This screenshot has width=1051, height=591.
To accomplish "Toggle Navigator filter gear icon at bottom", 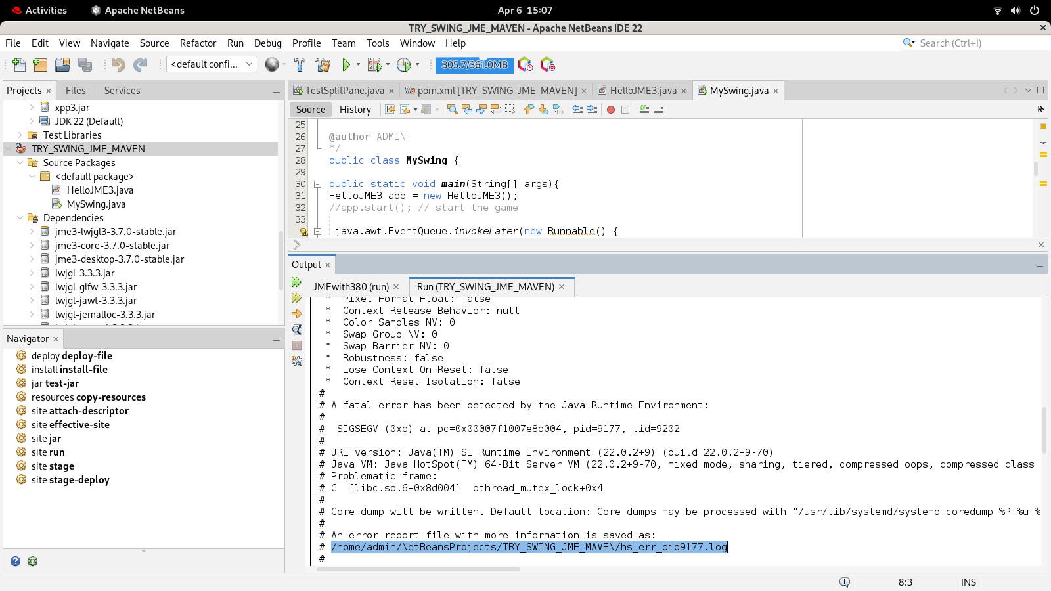I will click(x=33, y=561).
